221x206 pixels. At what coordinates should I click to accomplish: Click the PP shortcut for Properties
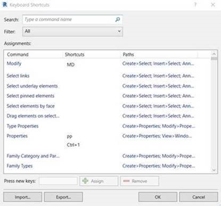pos(69,137)
